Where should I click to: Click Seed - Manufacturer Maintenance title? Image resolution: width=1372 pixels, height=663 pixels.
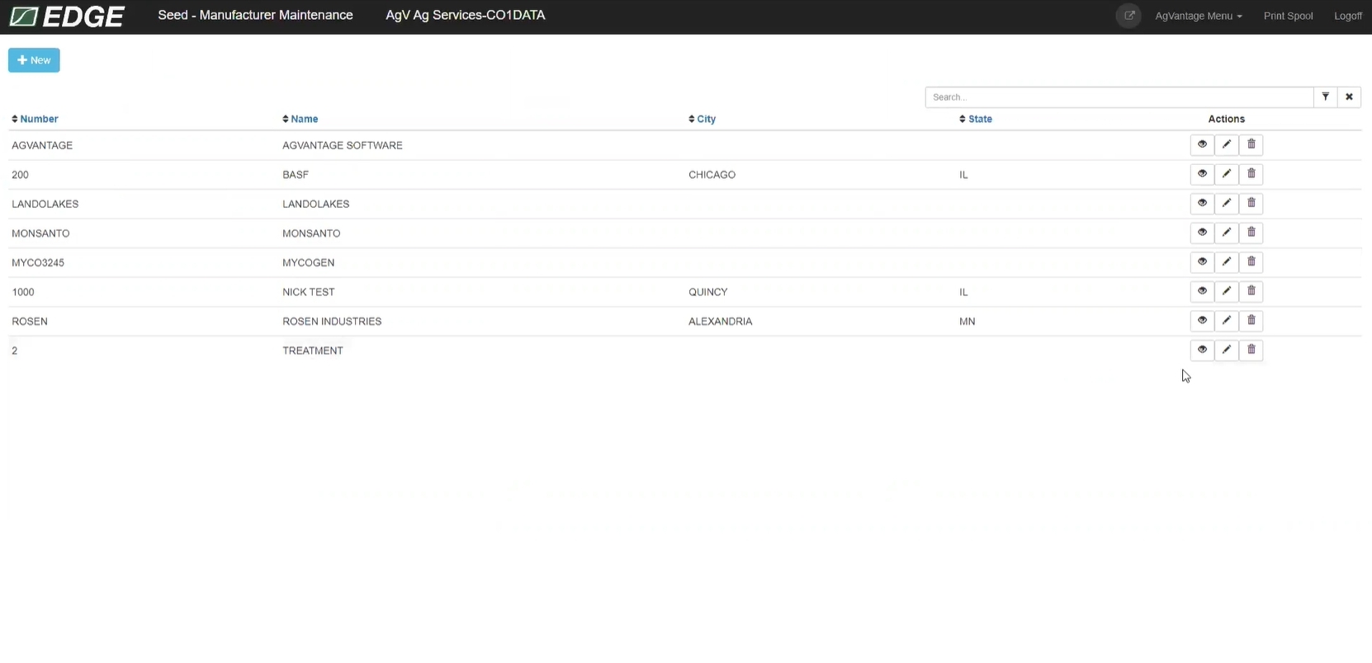[x=255, y=15]
